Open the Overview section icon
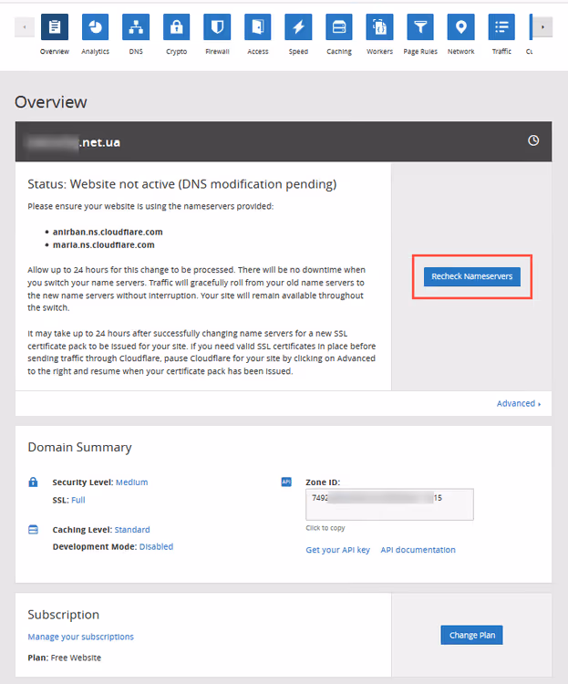568x684 pixels. [x=55, y=27]
